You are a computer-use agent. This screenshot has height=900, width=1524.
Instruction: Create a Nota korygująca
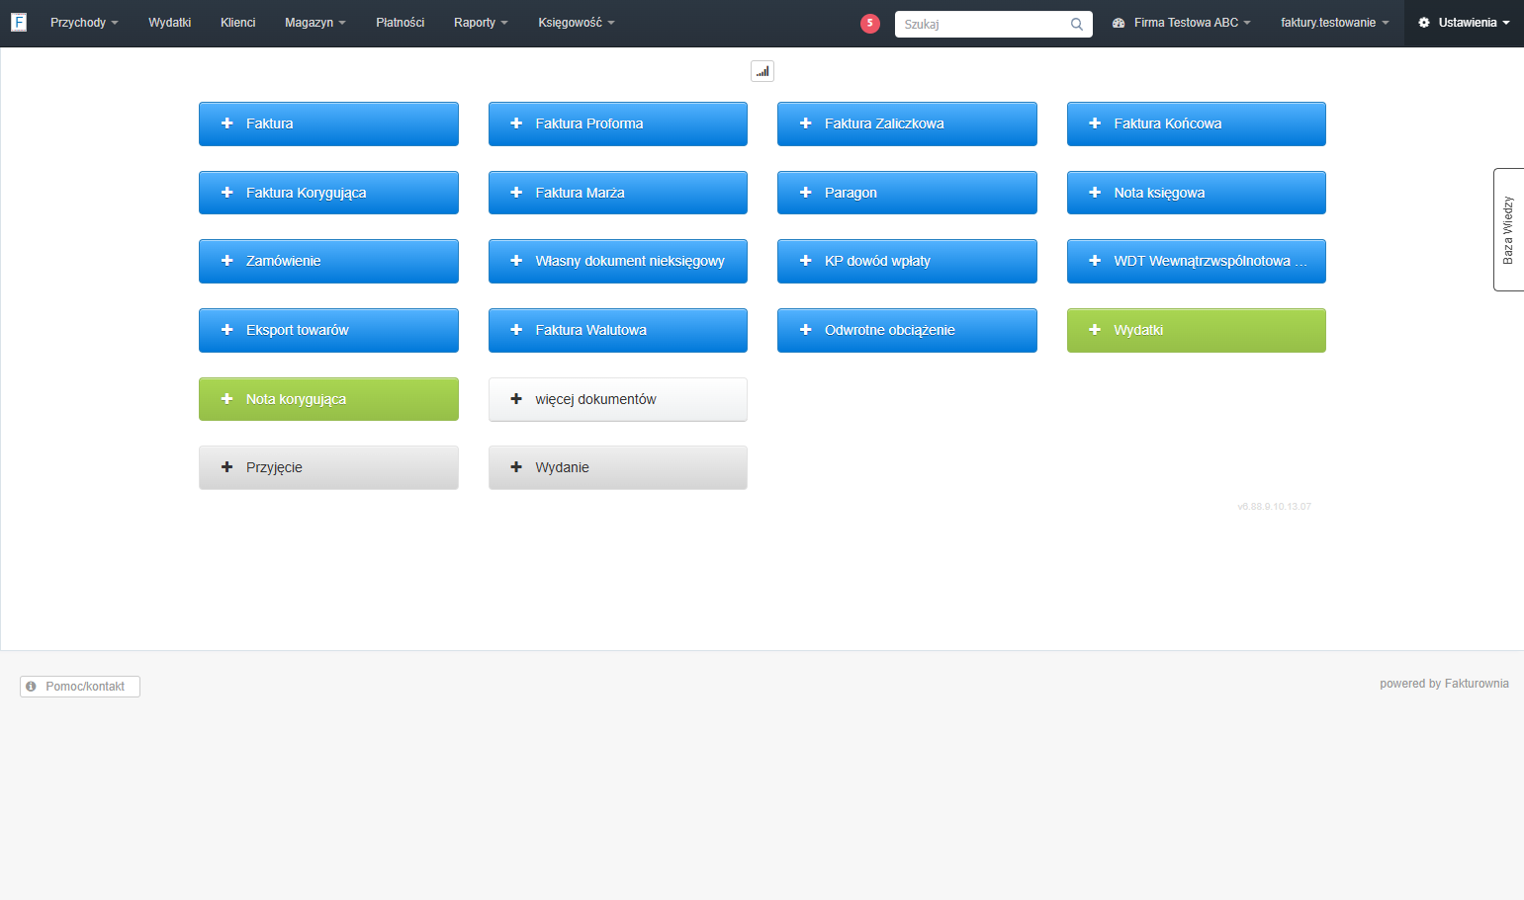click(x=328, y=399)
